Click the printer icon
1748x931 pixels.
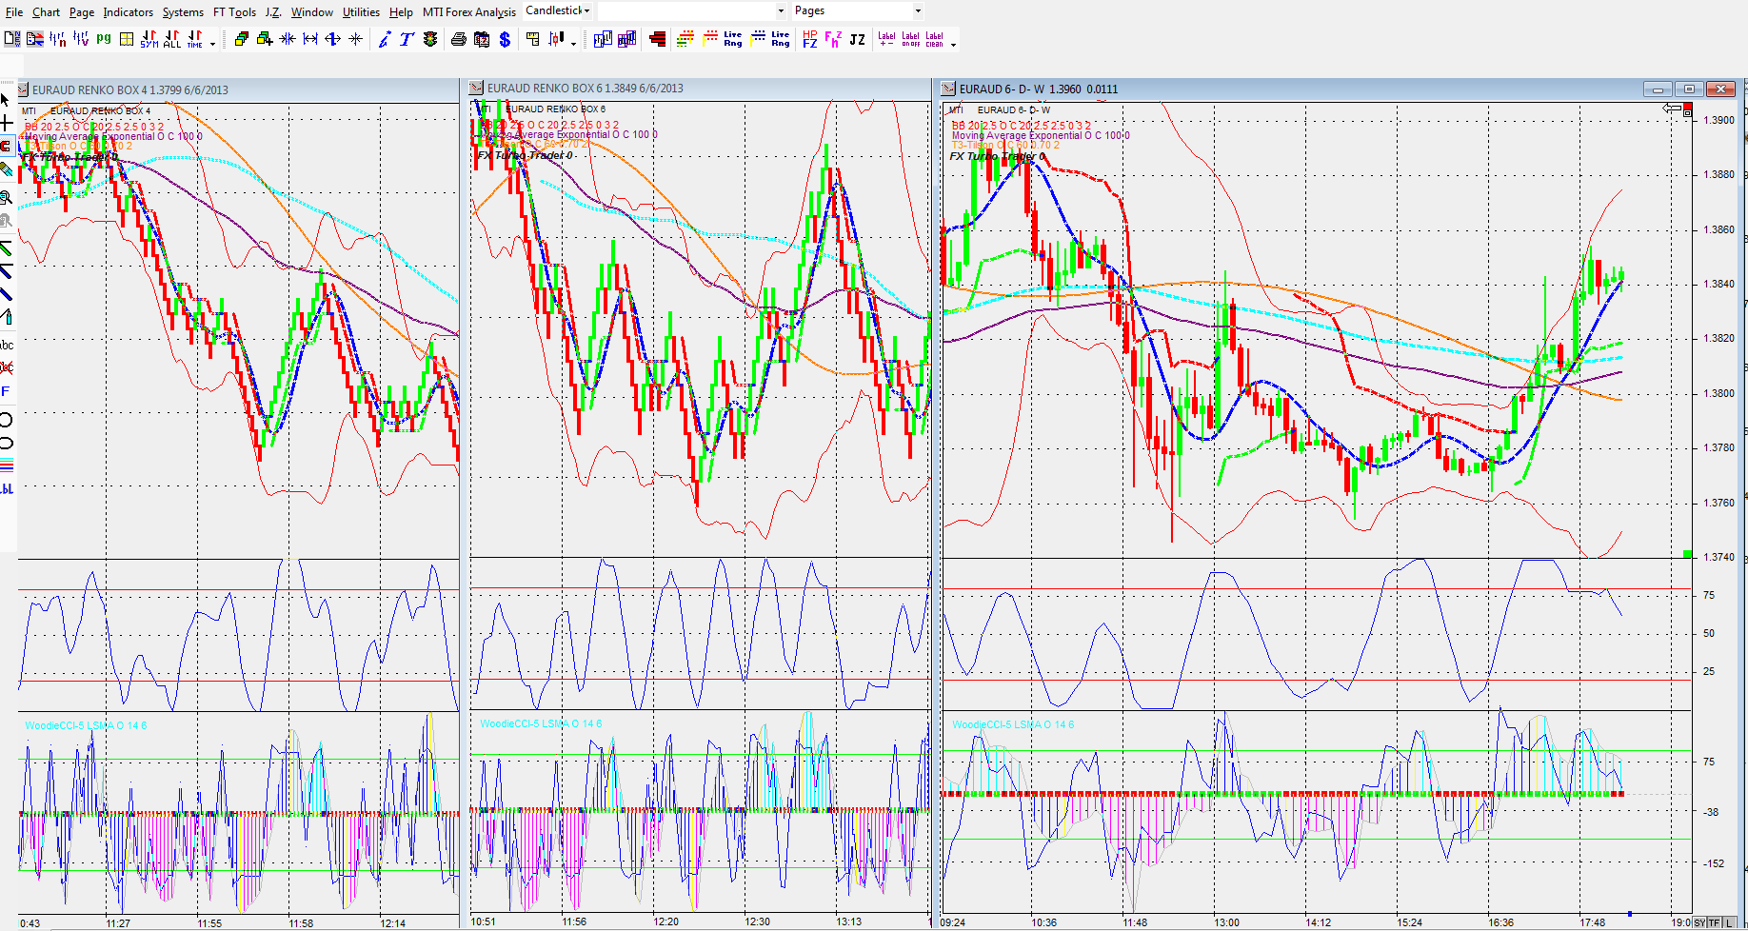pos(459,39)
